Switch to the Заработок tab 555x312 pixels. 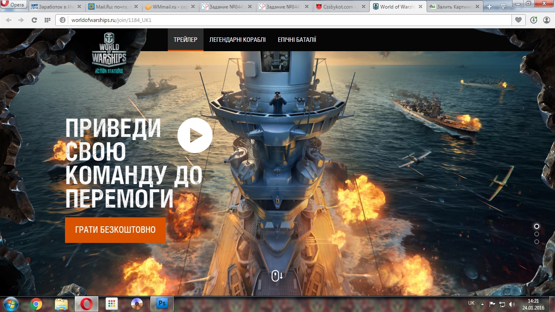point(57,7)
